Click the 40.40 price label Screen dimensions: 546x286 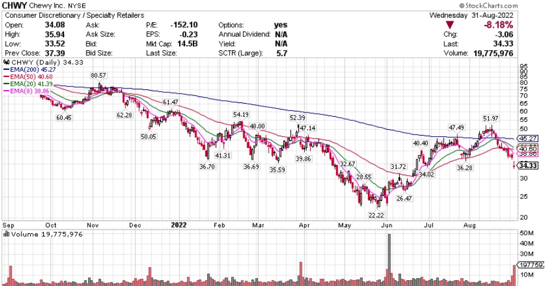pyautogui.click(x=421, y=143)
